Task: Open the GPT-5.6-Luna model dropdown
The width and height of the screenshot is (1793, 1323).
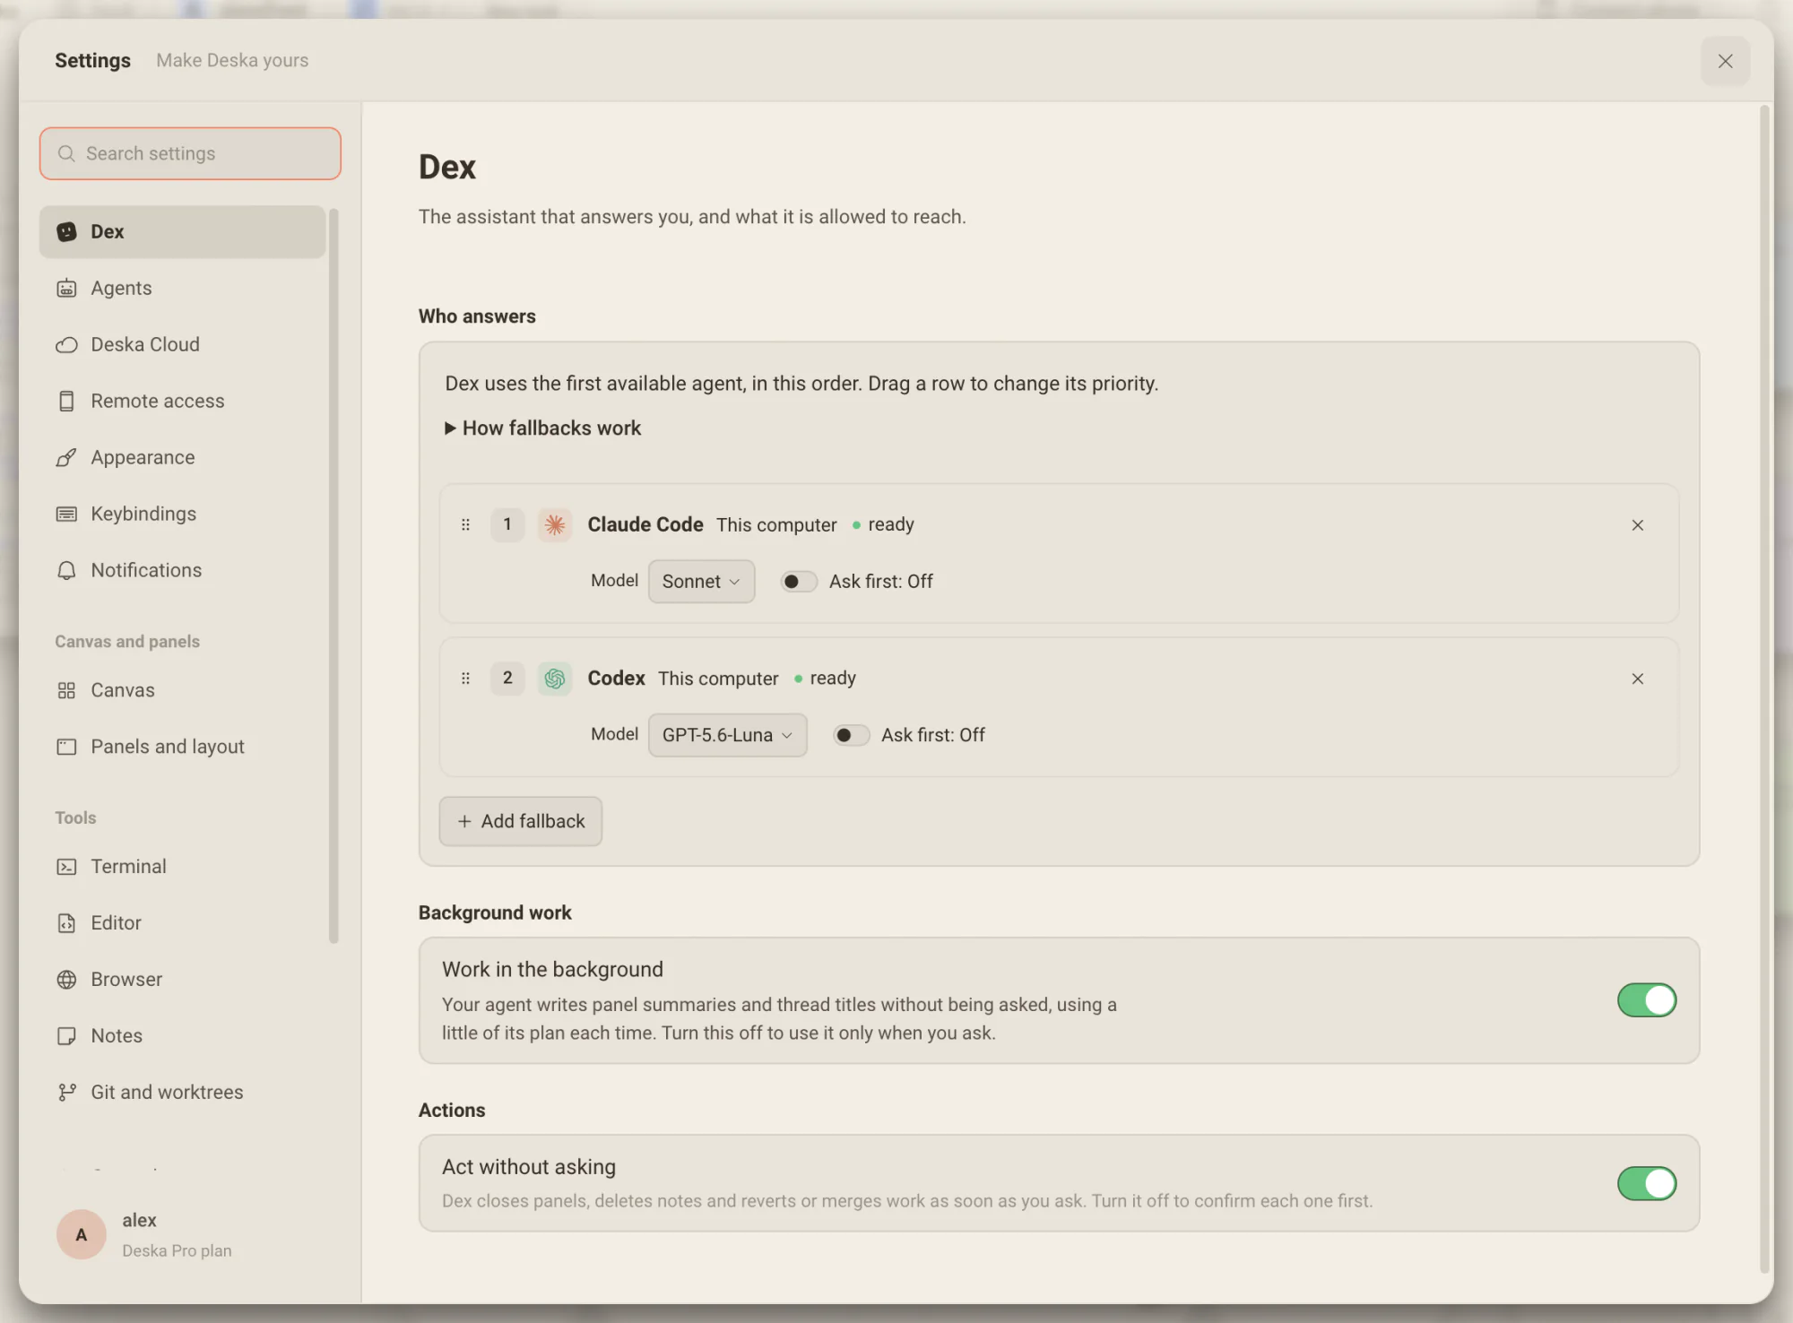Action: 727,736
